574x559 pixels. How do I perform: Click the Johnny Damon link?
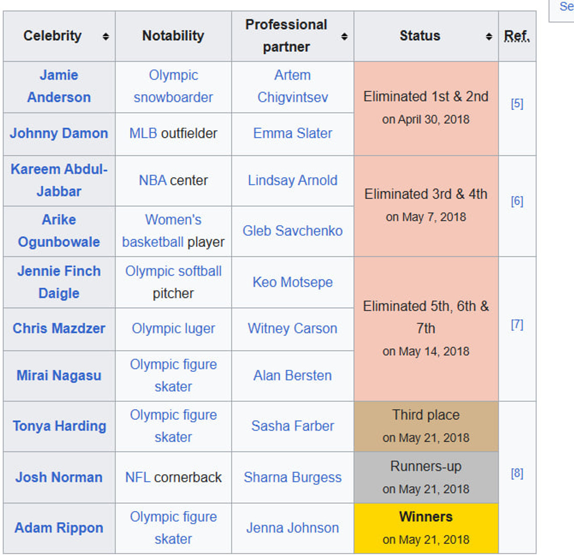[x=59, y=133]
